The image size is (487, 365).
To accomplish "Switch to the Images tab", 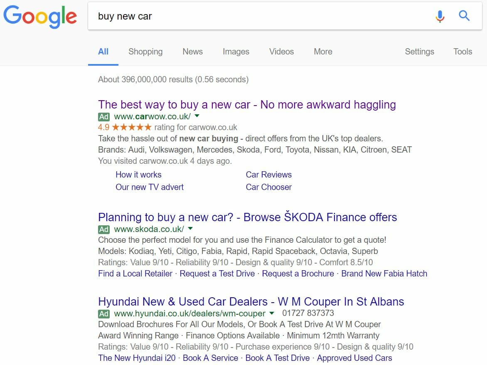I will (236, 52).
